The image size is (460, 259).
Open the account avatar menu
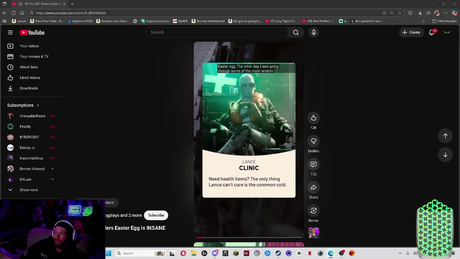pos(447,32)
